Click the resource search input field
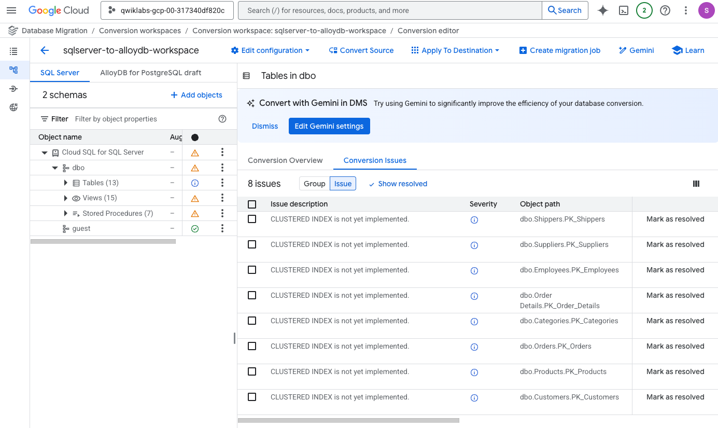 tap(390, 10)
